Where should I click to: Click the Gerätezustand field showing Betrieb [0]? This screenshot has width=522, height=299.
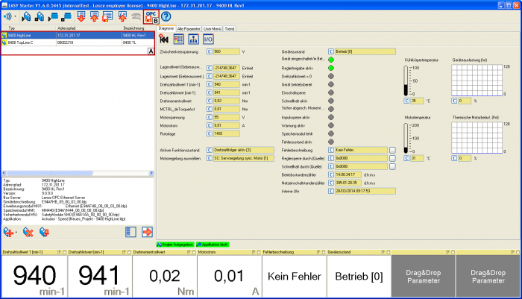click(365, 51)
